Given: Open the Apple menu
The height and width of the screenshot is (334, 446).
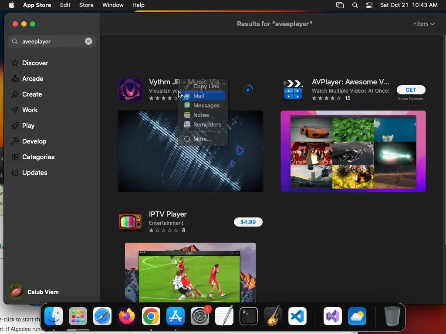Looking at the screenshot, I should pyautogui.click(x=11, y=5).
